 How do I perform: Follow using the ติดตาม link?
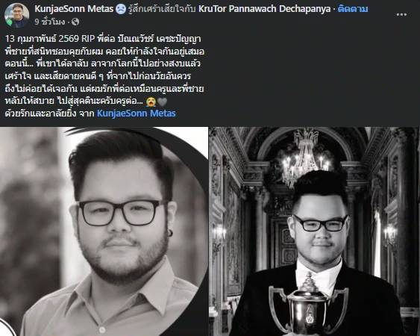coord(353,9)
